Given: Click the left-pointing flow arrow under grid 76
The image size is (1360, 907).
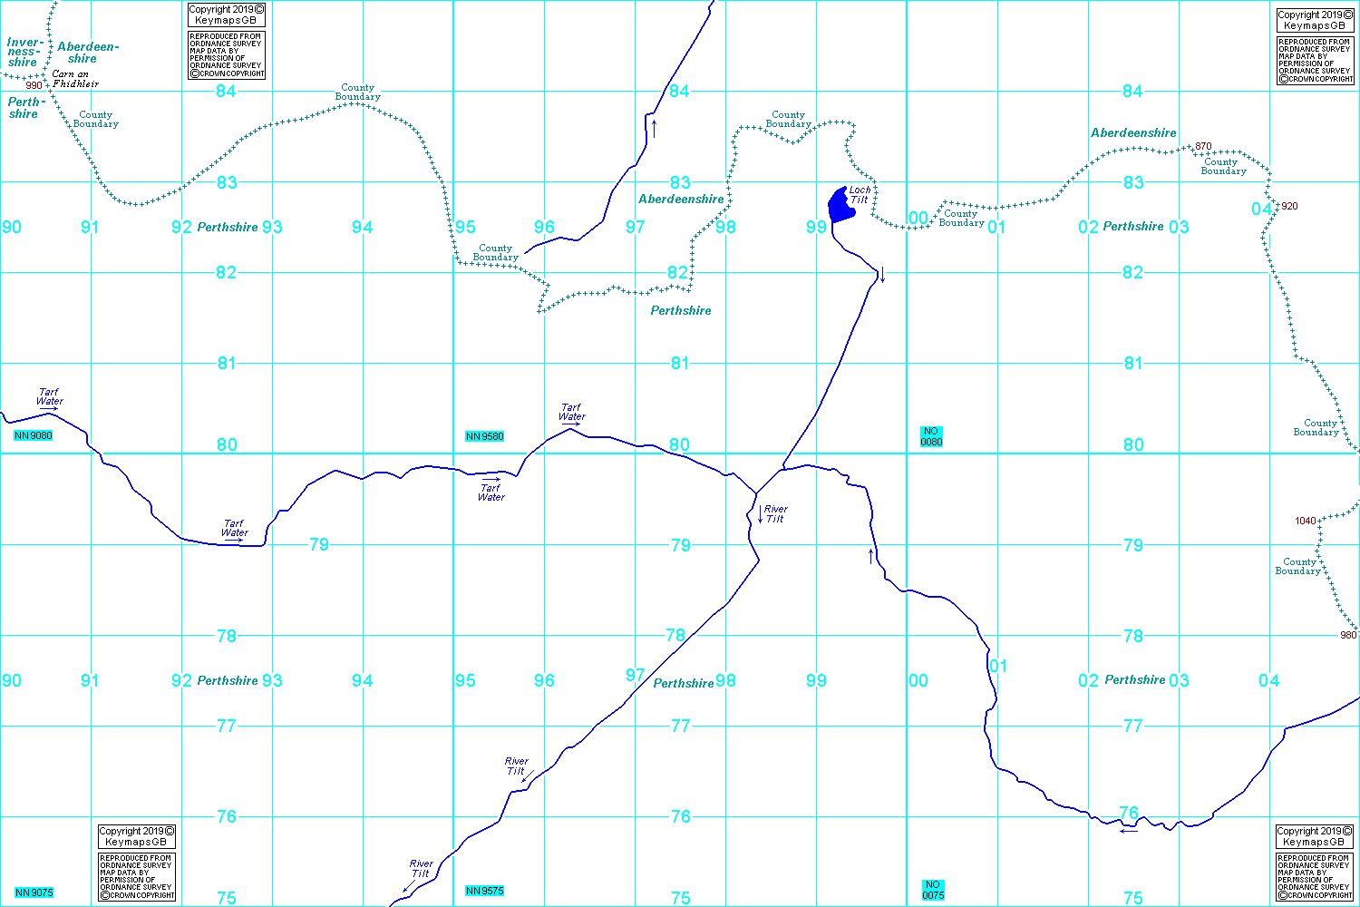Looking at the screenshot, I should click(1129, 830).
